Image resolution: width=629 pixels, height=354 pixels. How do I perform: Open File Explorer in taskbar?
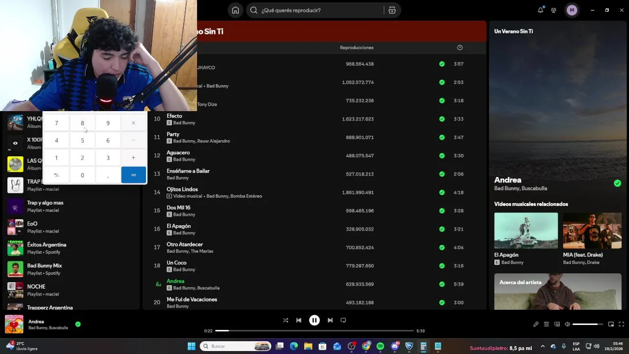308,346
